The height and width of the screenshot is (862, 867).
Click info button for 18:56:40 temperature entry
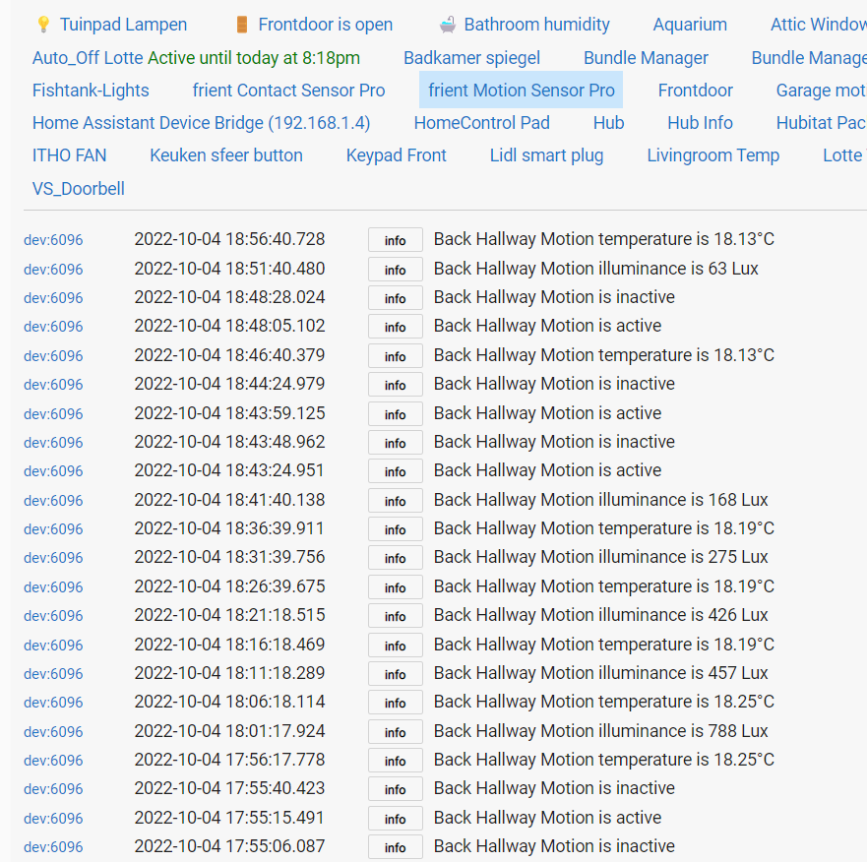click(395, 240)
